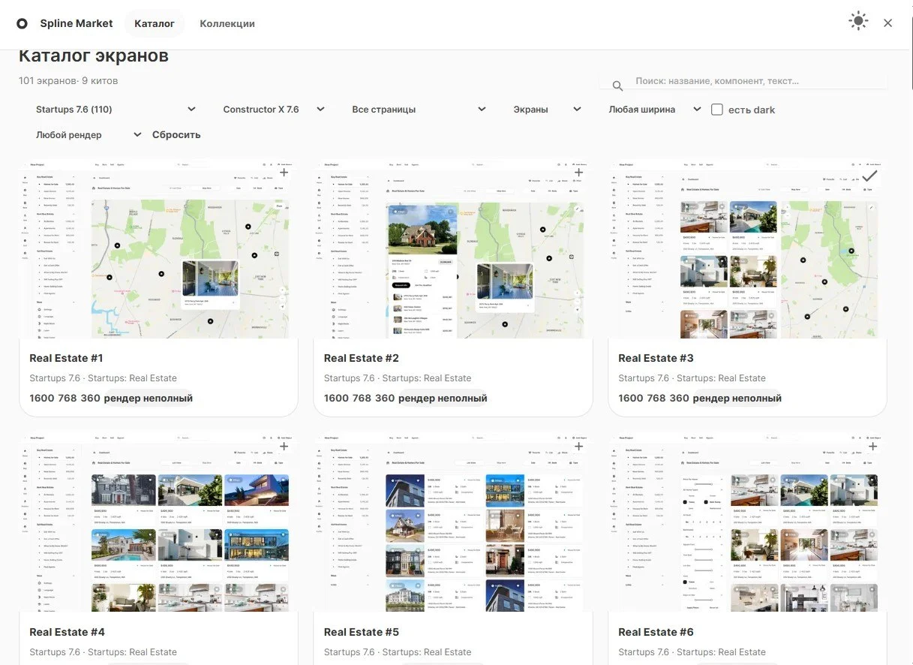Expand the "Экраны" dropdown

(547, 110)
